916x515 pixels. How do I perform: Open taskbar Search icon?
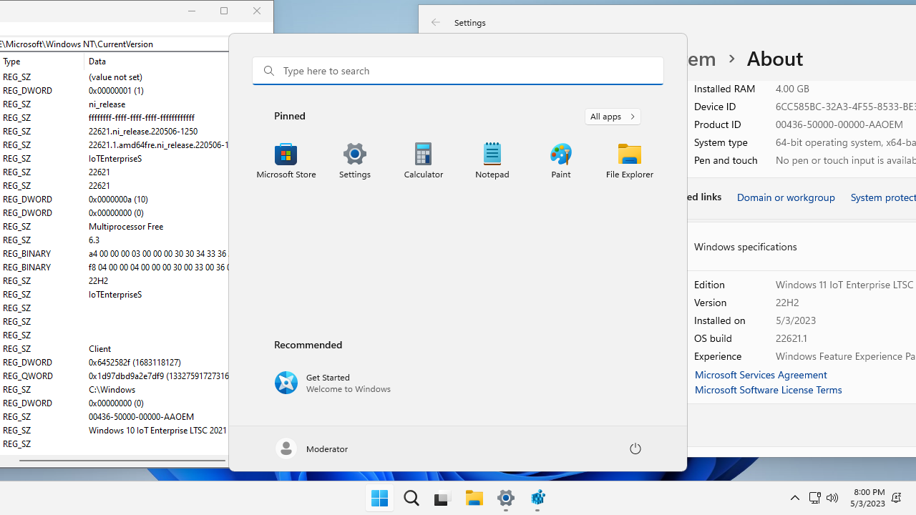click(x=411, y=498)
